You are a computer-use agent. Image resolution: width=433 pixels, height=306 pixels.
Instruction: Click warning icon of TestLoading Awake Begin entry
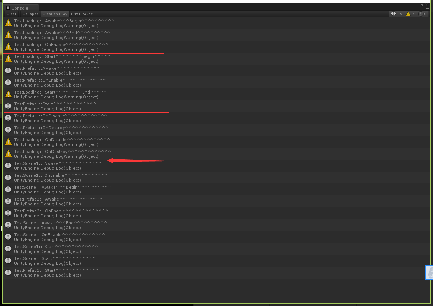[8, 23]
